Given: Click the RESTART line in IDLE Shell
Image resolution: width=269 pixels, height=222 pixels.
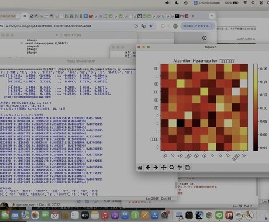Looking at the screenshot, I should point(68,69).
